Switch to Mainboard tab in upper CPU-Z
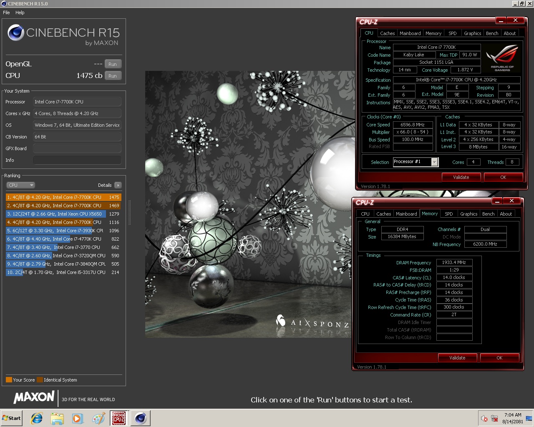This screenshot has height=427, width=534. pos(410,33)
